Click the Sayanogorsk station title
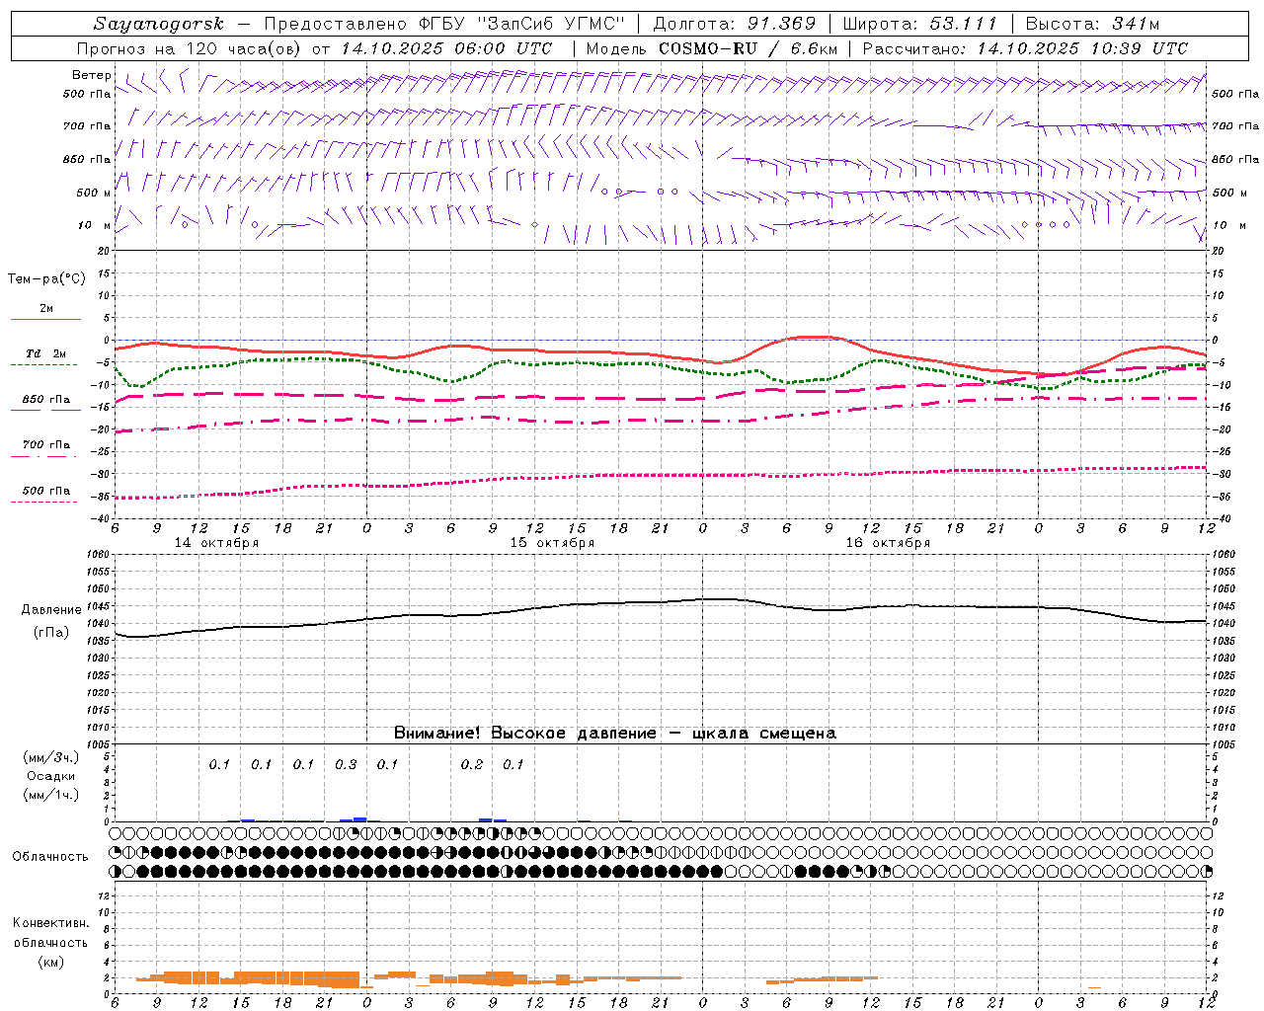The height and width of the screenshot is (1011, 1264). 159,24
